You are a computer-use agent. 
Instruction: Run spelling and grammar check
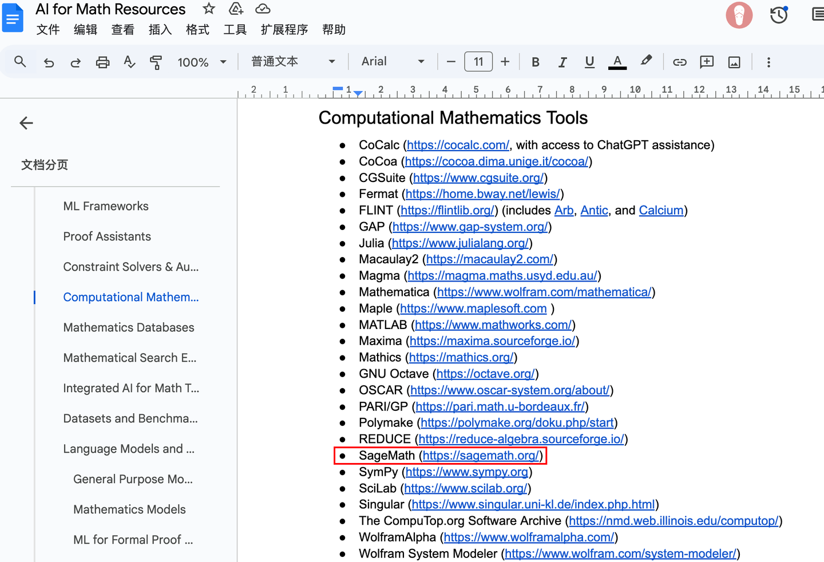129,62
